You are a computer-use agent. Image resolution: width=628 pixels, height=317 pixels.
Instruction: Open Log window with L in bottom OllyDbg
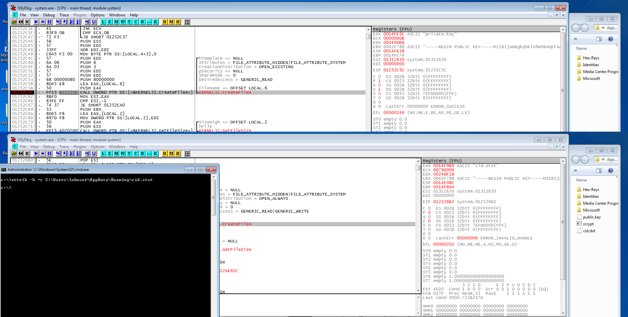coord(103,154)
